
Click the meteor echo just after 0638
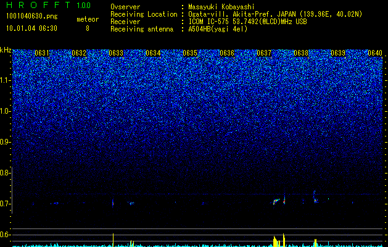[315, 198]
